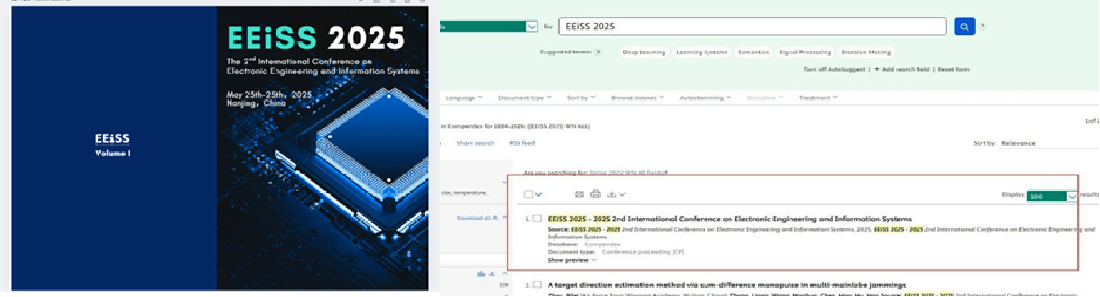Click the Suggested terms help icon

(x=598, y=53)
